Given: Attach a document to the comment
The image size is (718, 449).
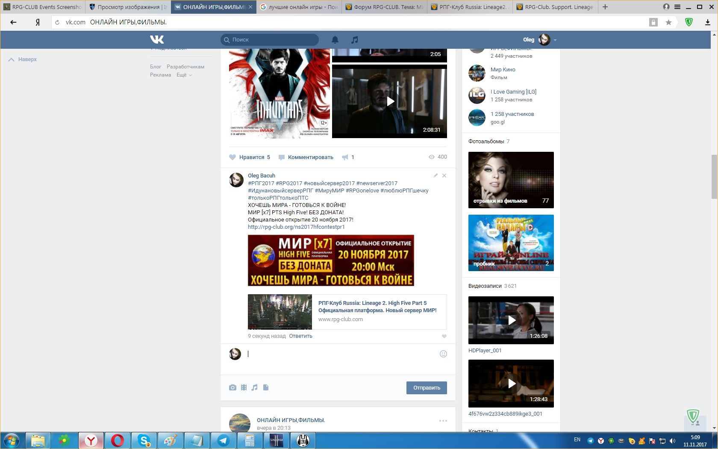Looking at the screenshot, I should tap(266, 387).
